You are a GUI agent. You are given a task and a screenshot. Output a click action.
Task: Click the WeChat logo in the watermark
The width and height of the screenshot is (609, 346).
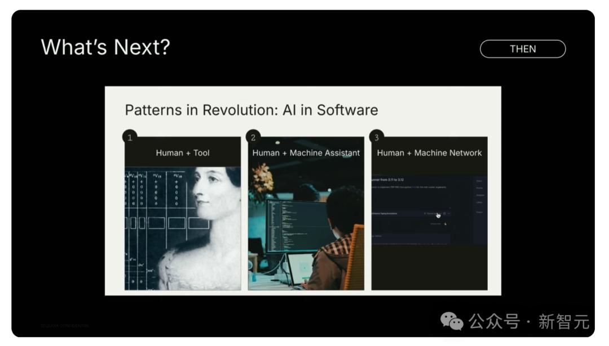click(452, 321)
